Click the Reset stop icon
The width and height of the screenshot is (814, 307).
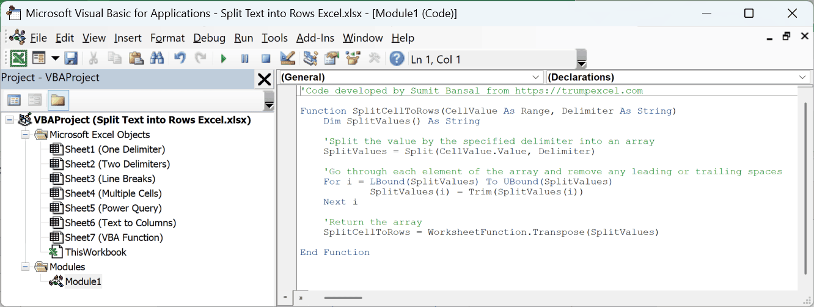(x=266, y=59)
